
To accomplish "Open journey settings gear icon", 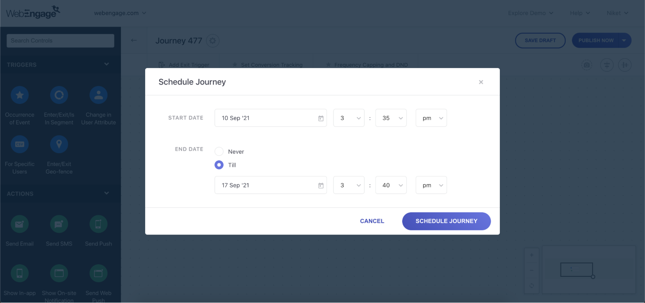I will point(213,41).
